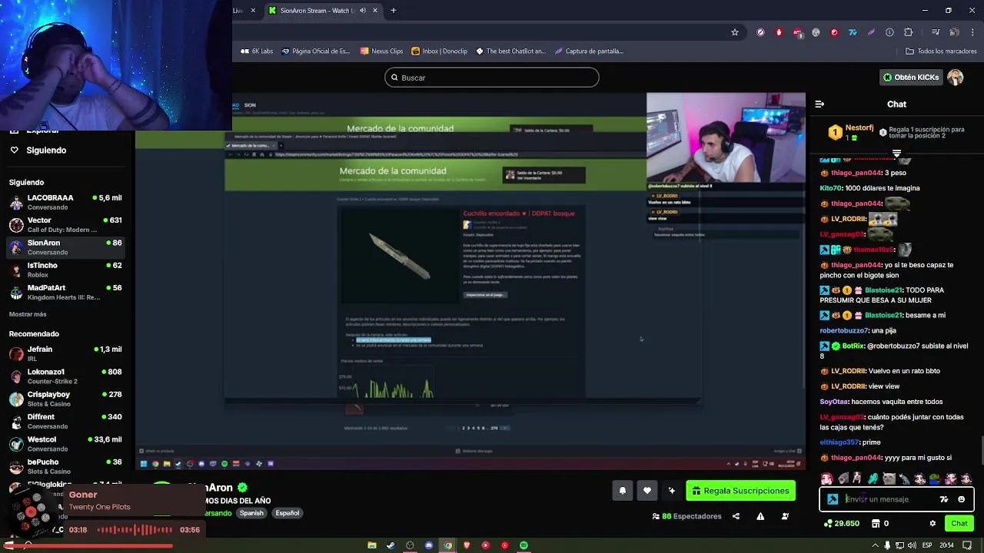
Task: Open File Explorer from the Windows taskbar
Action: click(371, 545)
